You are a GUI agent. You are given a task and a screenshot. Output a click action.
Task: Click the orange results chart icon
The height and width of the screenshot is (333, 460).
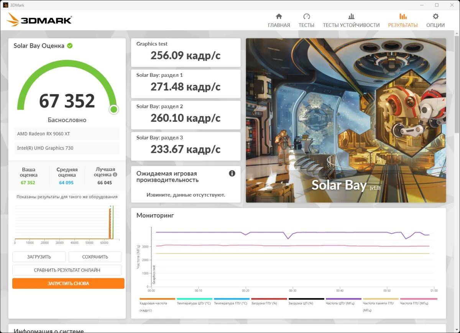pyautogui.click(x=403, y=17)
